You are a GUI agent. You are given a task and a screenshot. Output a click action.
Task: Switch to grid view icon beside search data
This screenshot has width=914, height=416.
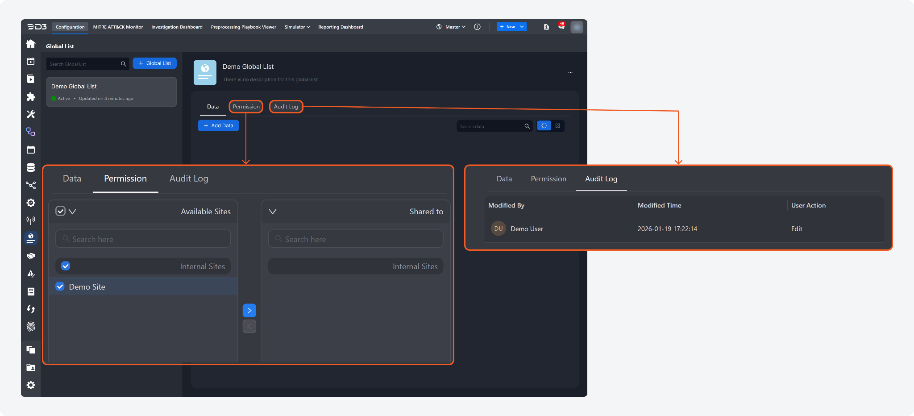(x=557, y=126)
